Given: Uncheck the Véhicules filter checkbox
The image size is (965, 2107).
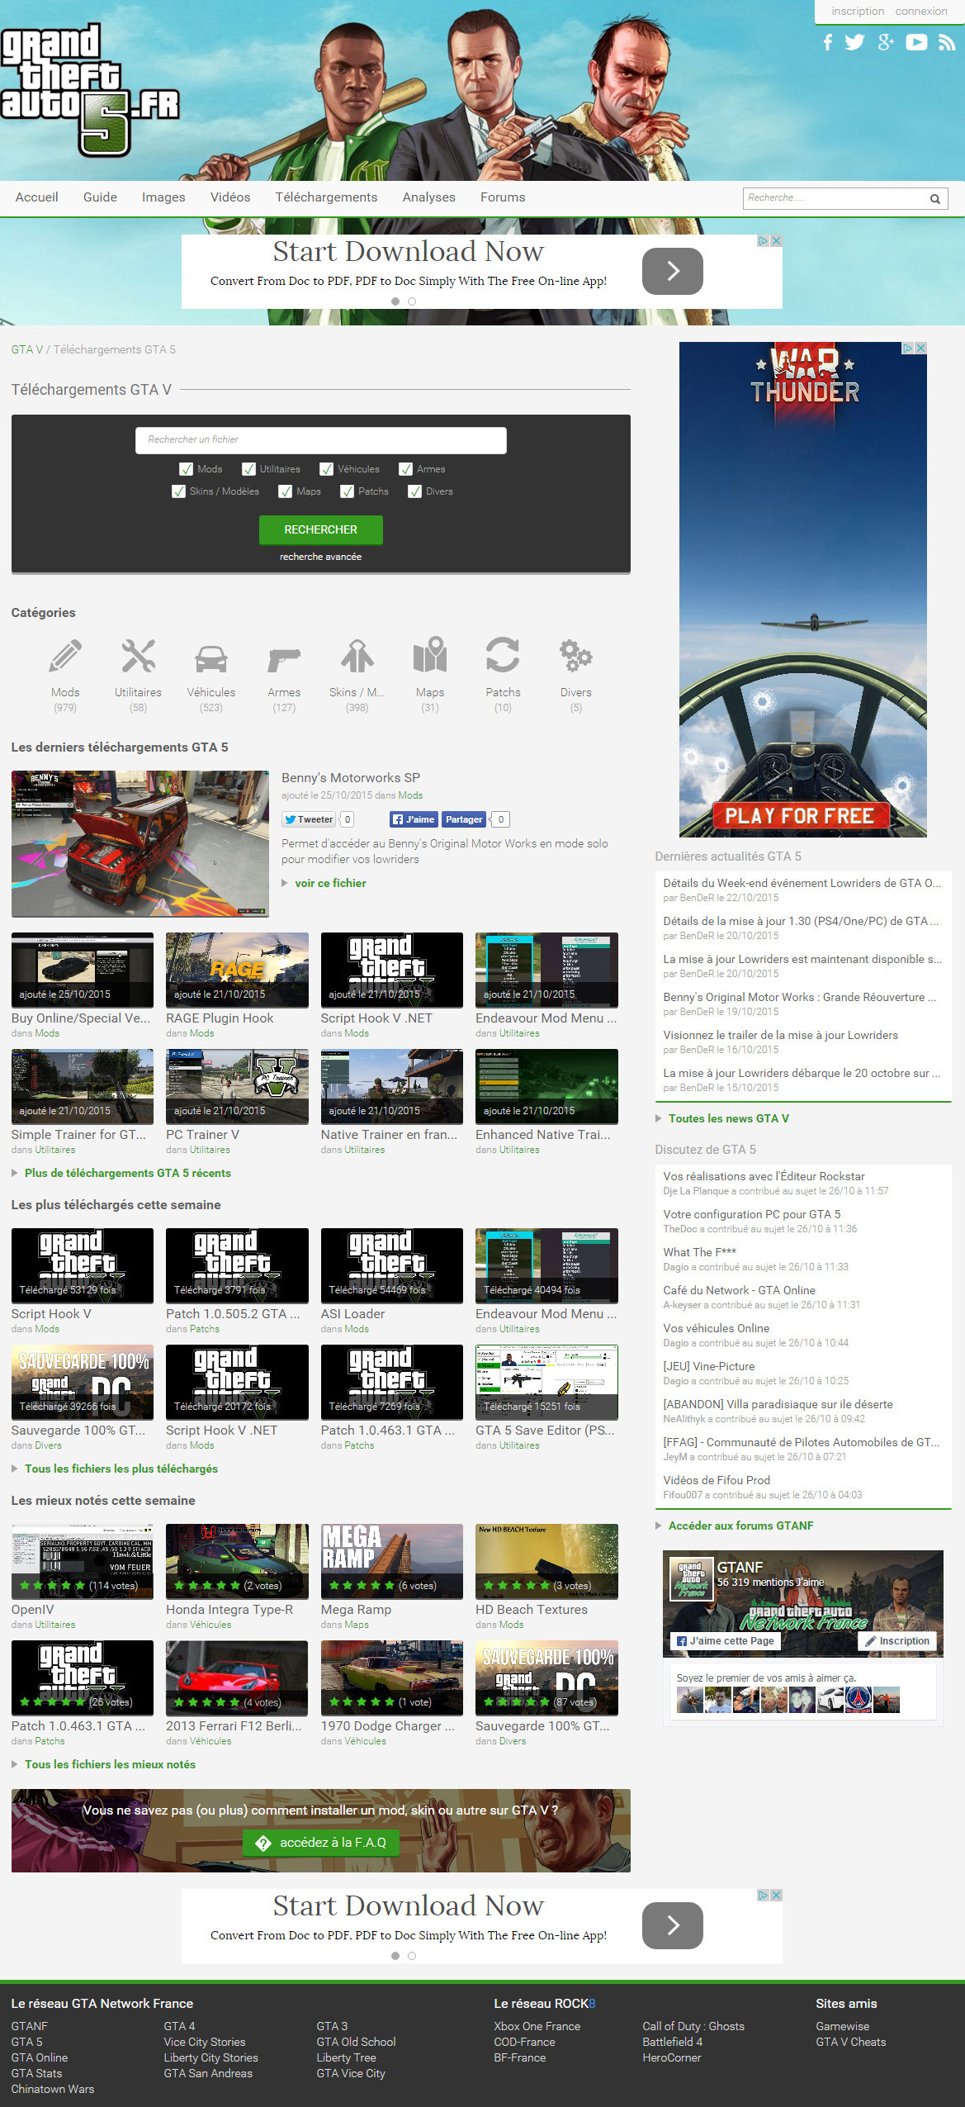Looking at the screenshot, I should click(326, 469).
